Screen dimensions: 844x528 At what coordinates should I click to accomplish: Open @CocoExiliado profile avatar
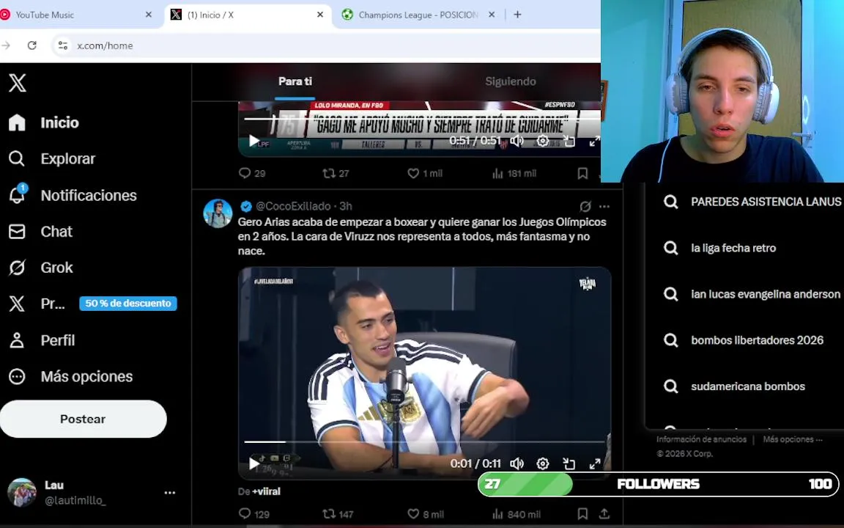(218, 213)
